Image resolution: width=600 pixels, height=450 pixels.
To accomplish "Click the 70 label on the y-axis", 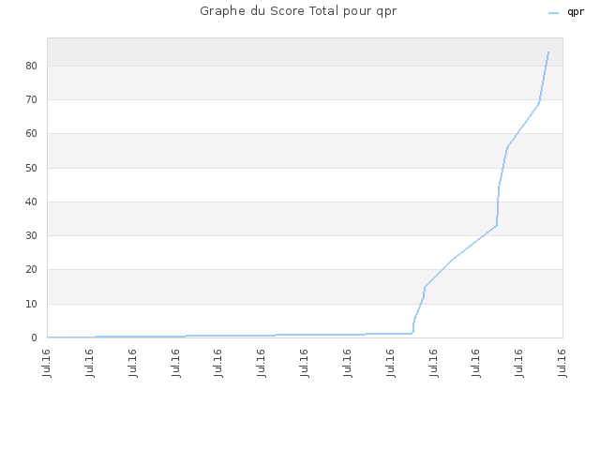I will coord(31,100).
